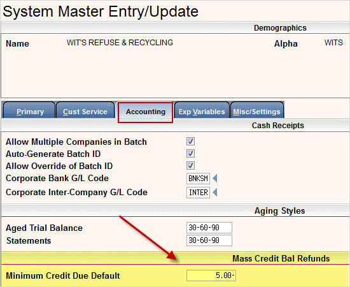The image size is (350, 287).
Task: Click the Allow Override of Batch ID label
Action: point(59,166)
